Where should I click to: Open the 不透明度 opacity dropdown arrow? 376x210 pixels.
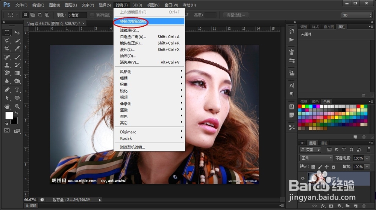coord(366,158)
